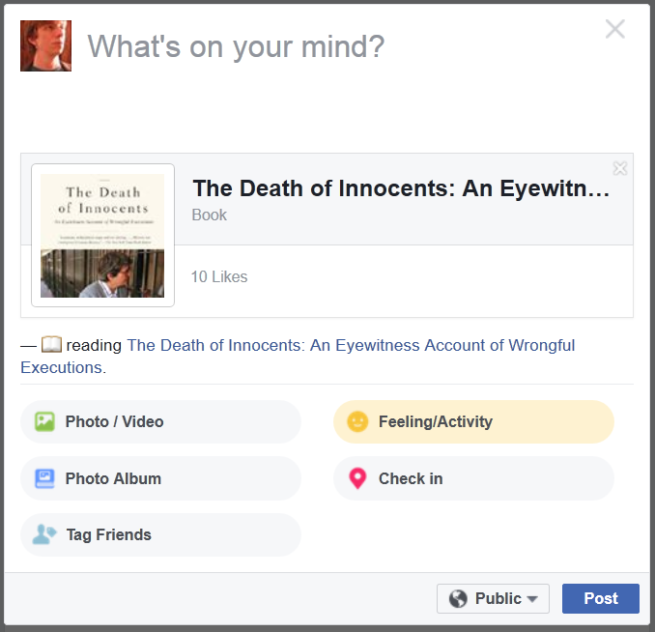This screenshot has height=632, width=655.
Task: Choose the Feeling/Activity option
Action: click(x=473, y=421)
